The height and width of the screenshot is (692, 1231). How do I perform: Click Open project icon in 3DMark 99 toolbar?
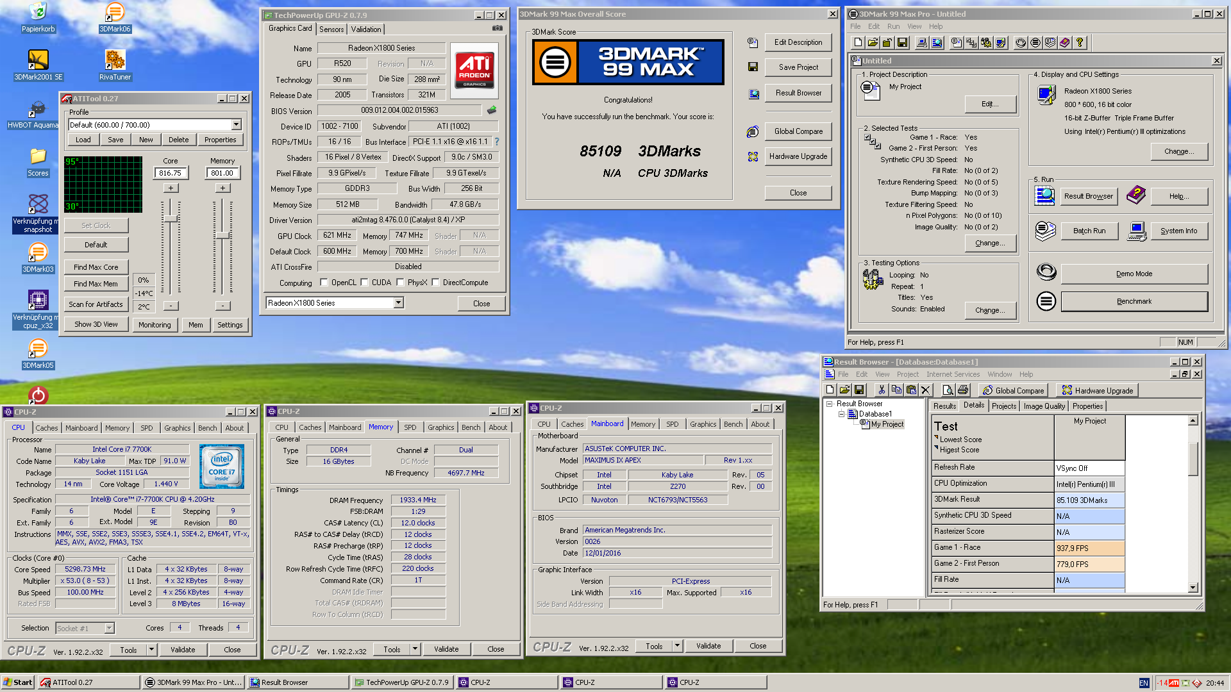coord(873,42)
